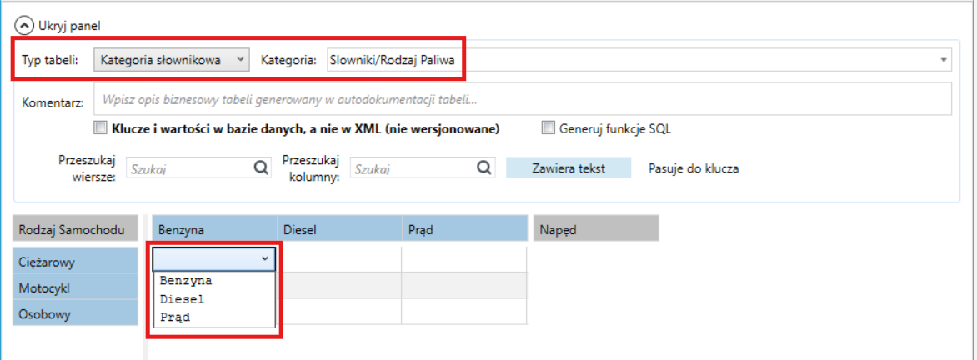Click the Motocykl row Prąd cell

(x=465, y=285)
